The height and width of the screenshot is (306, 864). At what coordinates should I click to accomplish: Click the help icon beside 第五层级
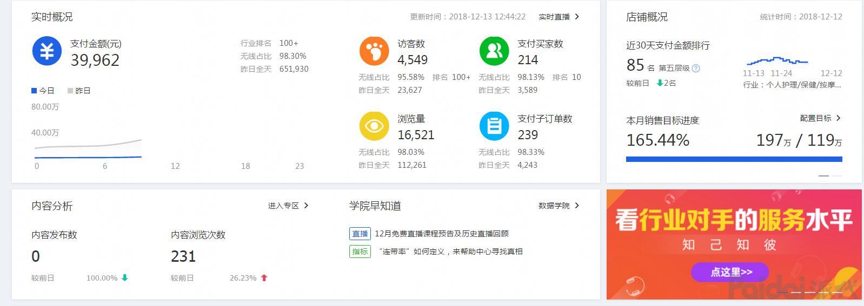696,69
